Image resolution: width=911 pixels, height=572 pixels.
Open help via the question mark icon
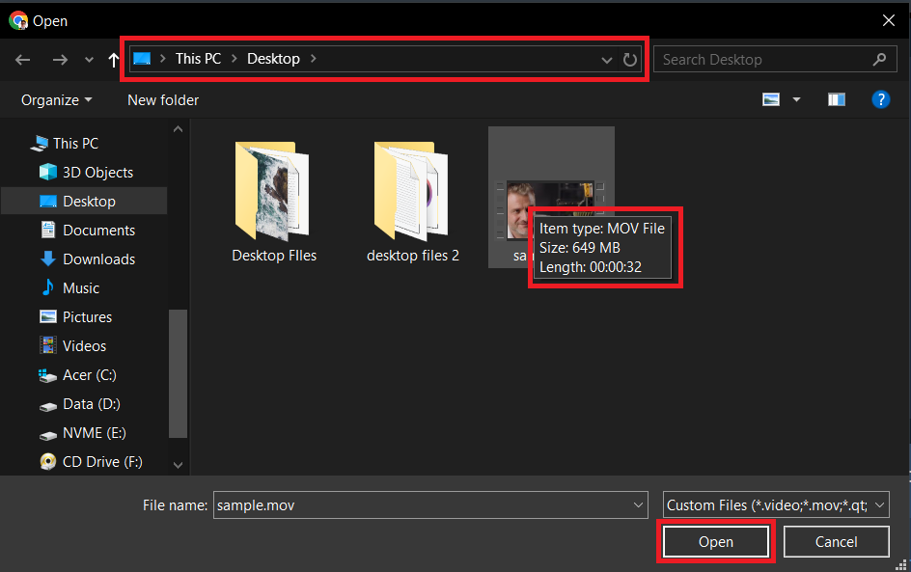click(x=881, y=98)
